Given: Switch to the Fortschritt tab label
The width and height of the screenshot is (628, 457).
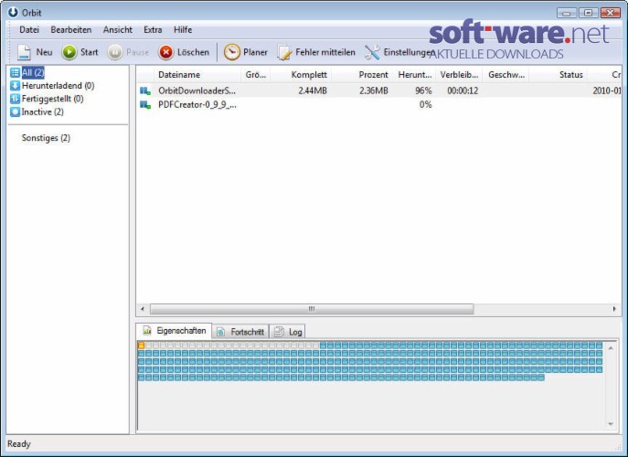Looking at the screenshot, I should tap(247, 332).
